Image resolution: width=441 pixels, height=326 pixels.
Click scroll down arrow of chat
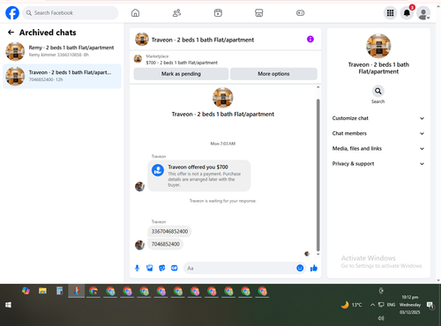[318, 254]
